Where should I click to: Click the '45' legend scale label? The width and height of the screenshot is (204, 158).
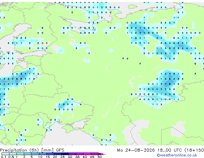(x=92, y=157)
